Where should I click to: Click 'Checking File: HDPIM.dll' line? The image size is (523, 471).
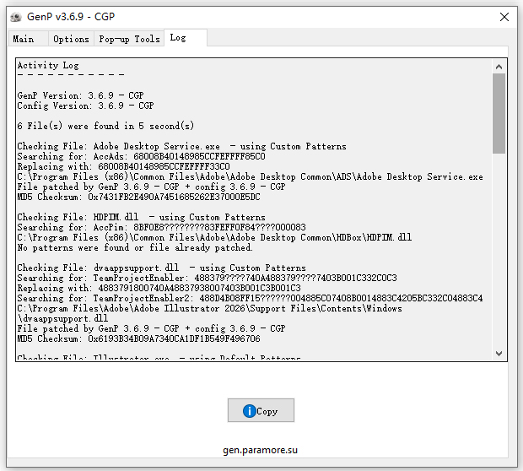[x=141, y=217]
